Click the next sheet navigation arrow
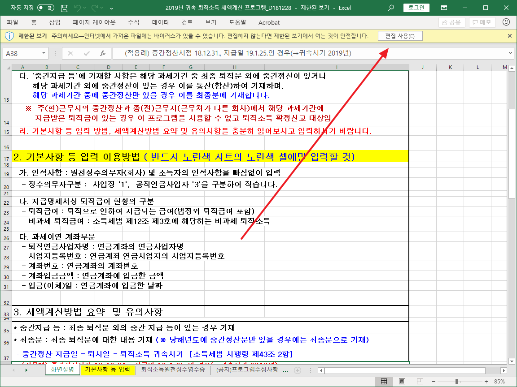This screenshot has height=387, width=517. point(26,370)
